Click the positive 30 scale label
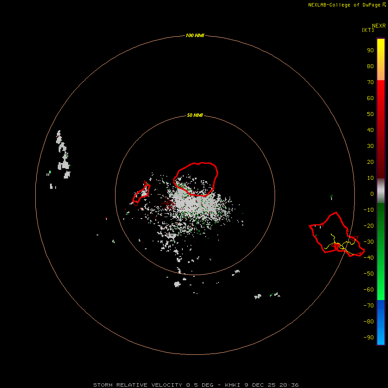 pos(370,146)
